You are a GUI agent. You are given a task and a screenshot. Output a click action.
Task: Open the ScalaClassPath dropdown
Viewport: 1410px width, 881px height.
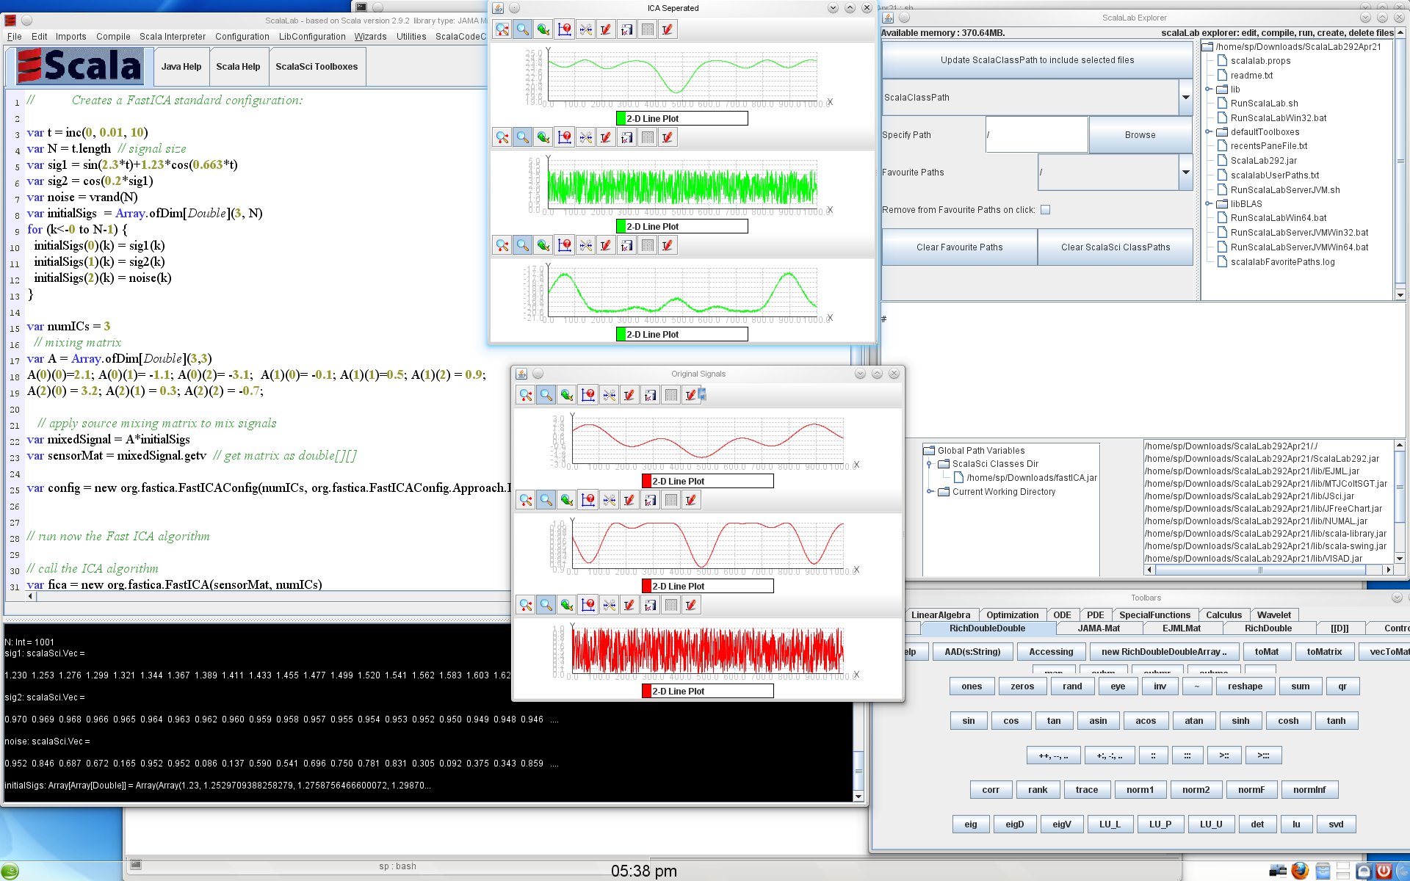pos(1185,98)
